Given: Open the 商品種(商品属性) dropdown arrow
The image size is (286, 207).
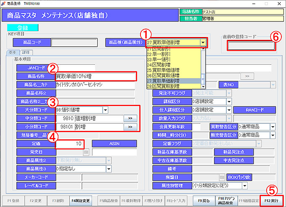Looking at the screenshot, I should 203,43.
